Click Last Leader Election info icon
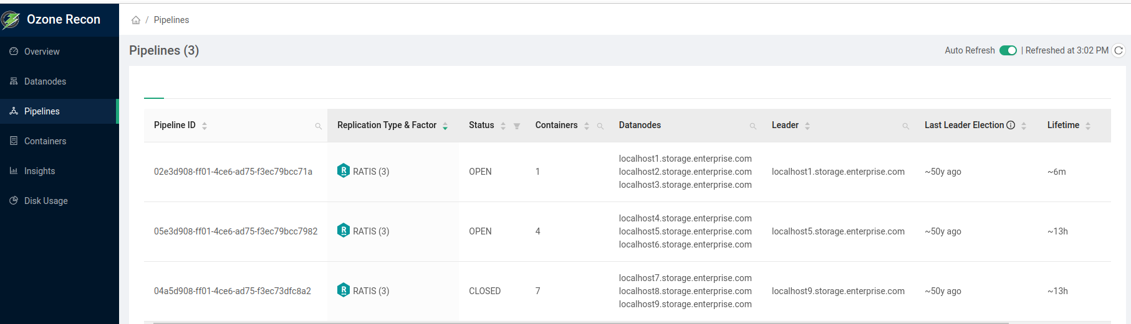This screenshot has height=324, width=1131. (x=1011, y=125)
